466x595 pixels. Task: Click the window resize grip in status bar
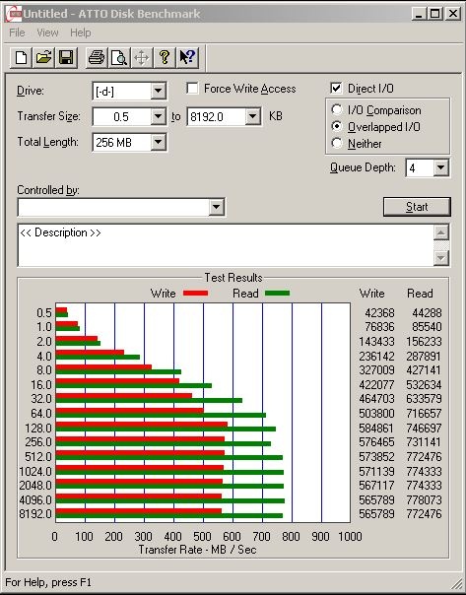click(457, 585)
